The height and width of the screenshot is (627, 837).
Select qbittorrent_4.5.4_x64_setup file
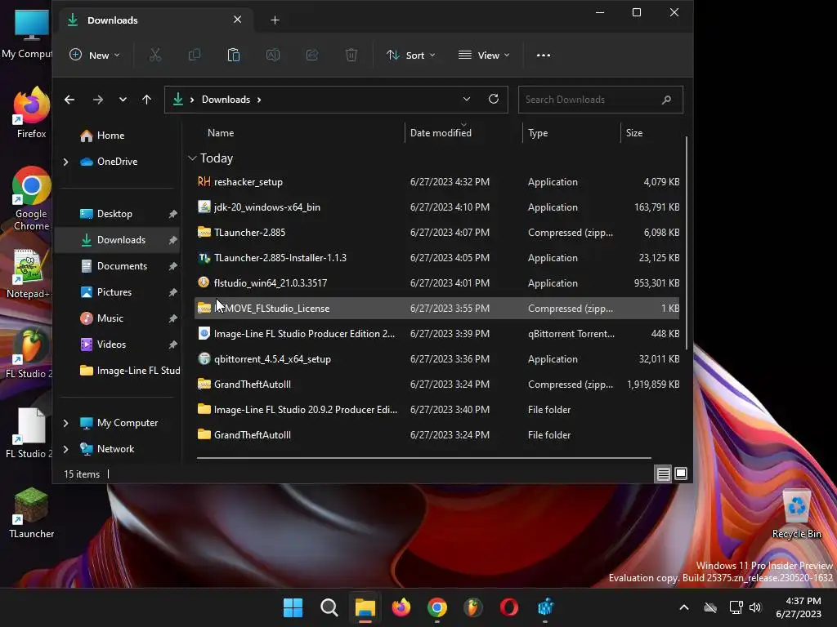(x=436, y=359)
